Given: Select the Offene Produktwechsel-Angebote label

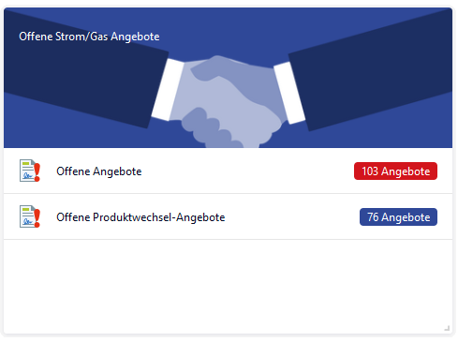Looking at the screenshot, I should click(140, 217).
